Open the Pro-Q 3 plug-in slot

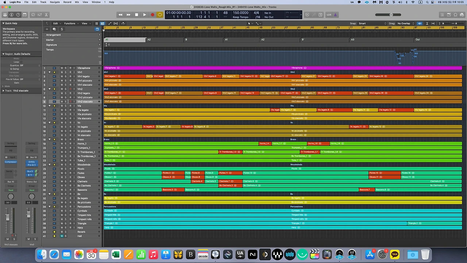[32, 165]
